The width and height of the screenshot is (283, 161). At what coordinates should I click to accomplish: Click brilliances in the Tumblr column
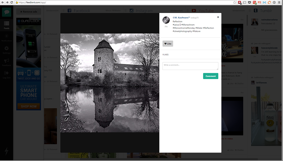coord(261,83)
